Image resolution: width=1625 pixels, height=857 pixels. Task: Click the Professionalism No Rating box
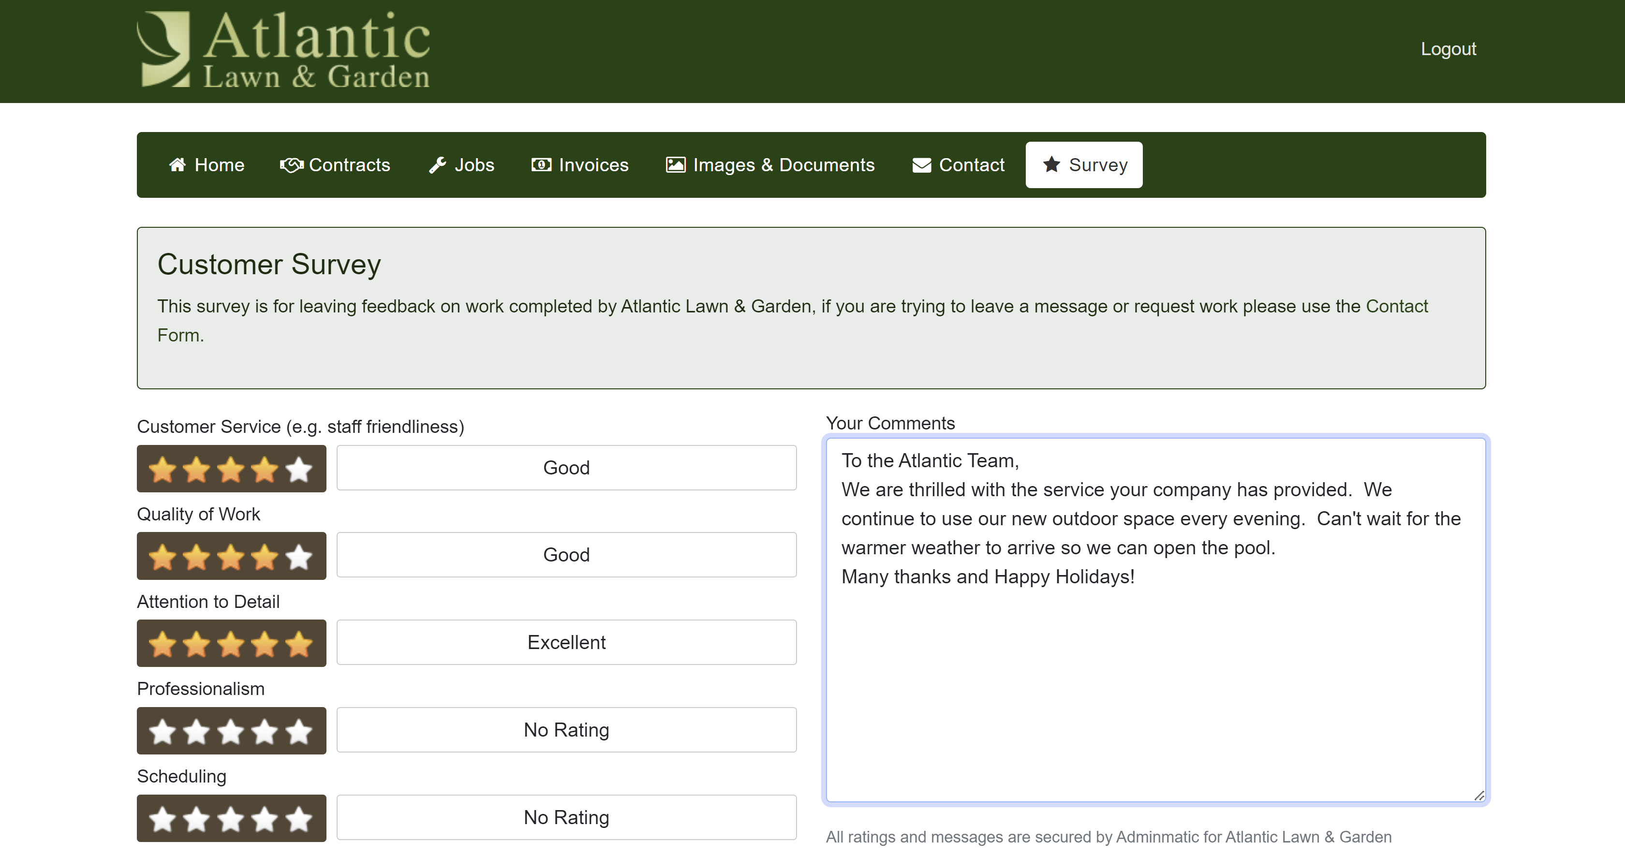[566, 730]
